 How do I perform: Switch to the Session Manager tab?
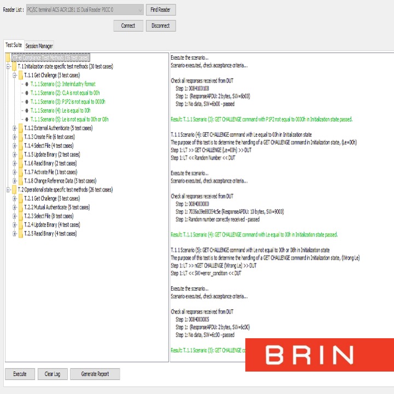39,46
